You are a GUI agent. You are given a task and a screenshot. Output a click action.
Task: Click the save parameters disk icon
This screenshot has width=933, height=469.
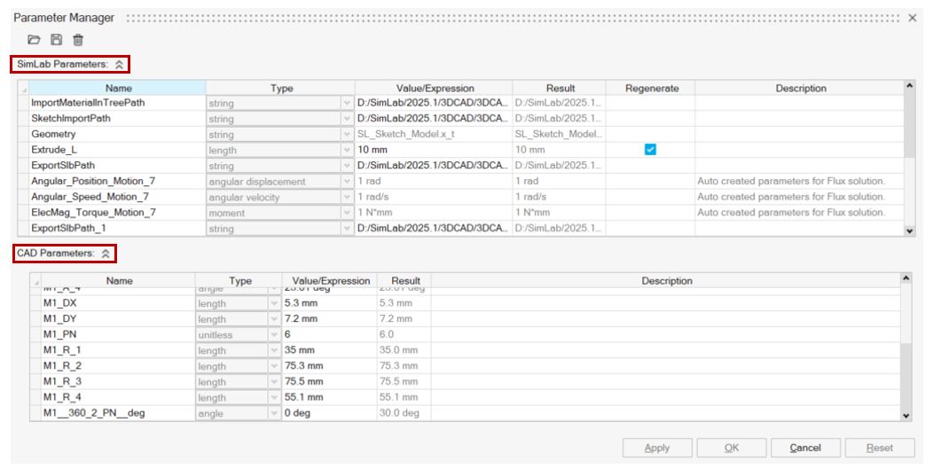pos(56,40)
